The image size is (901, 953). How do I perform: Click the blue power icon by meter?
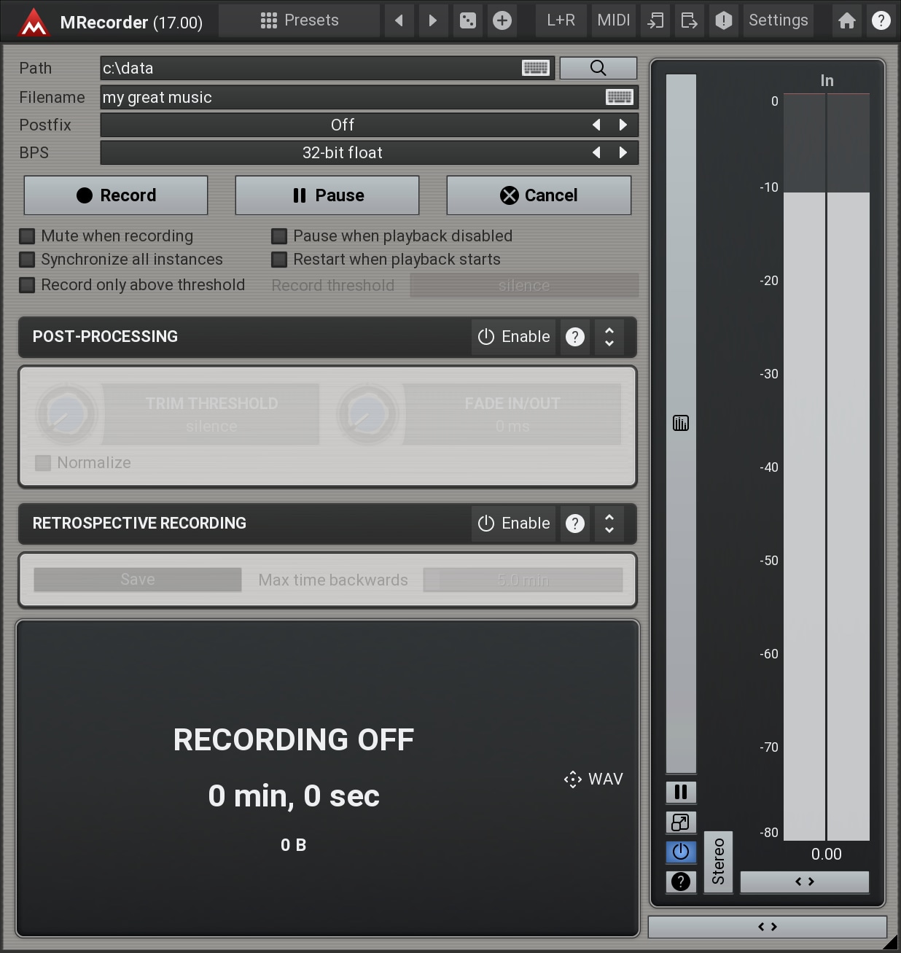pyautogui.click(x=681, y=852)
